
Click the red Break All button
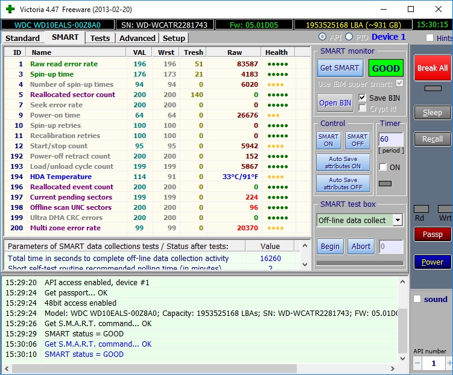pos(432,68)
